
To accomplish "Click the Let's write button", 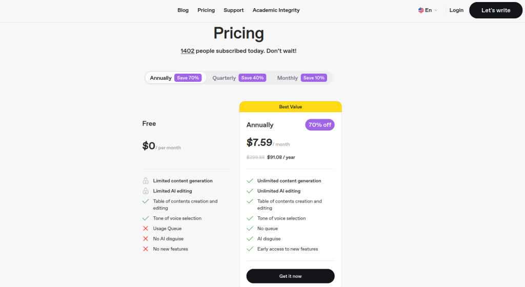I will (496, 10).
